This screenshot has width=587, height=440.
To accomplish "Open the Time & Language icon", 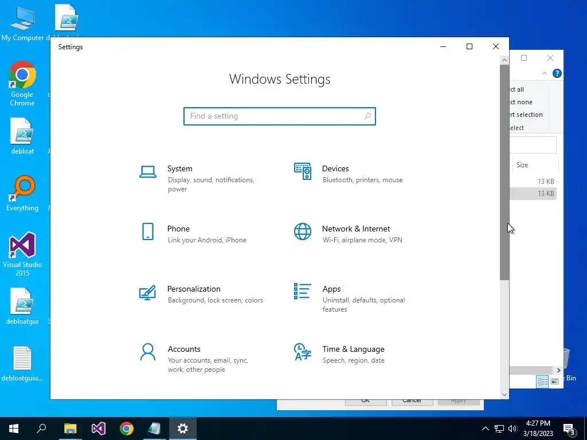I will pyautogui.click(x=303, y=352).
